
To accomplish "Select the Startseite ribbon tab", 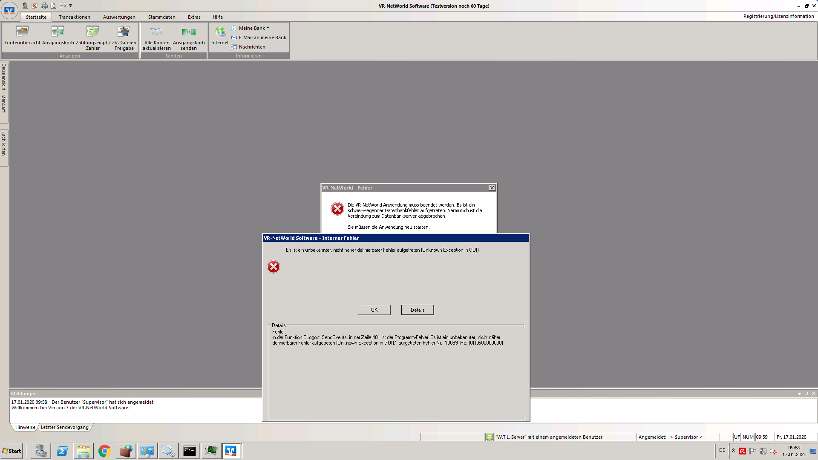I will (36, 17).
